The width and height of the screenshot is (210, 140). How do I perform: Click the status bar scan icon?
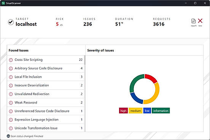click(x=8, y=136)
